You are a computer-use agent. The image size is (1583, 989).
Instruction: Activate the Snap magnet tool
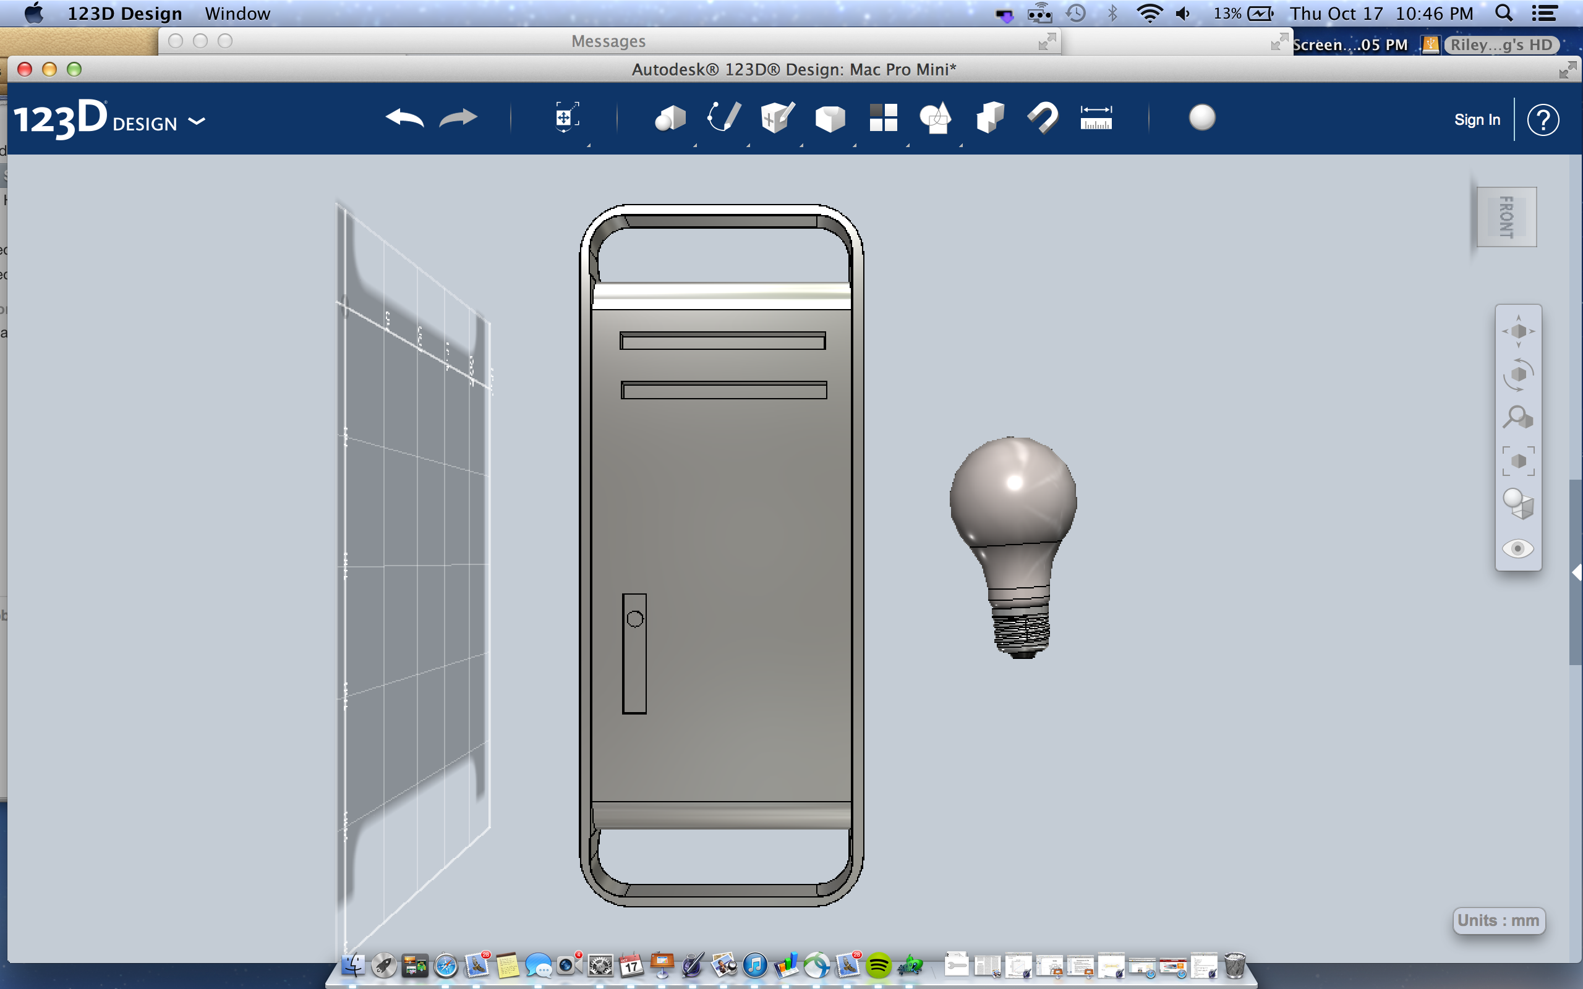coord(1043,119)
